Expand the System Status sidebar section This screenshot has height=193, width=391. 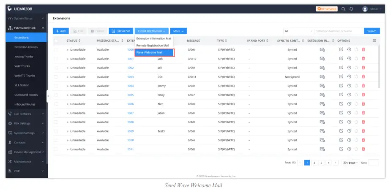pos(26,19)
